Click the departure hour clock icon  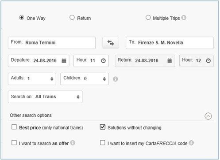[104, 61]
